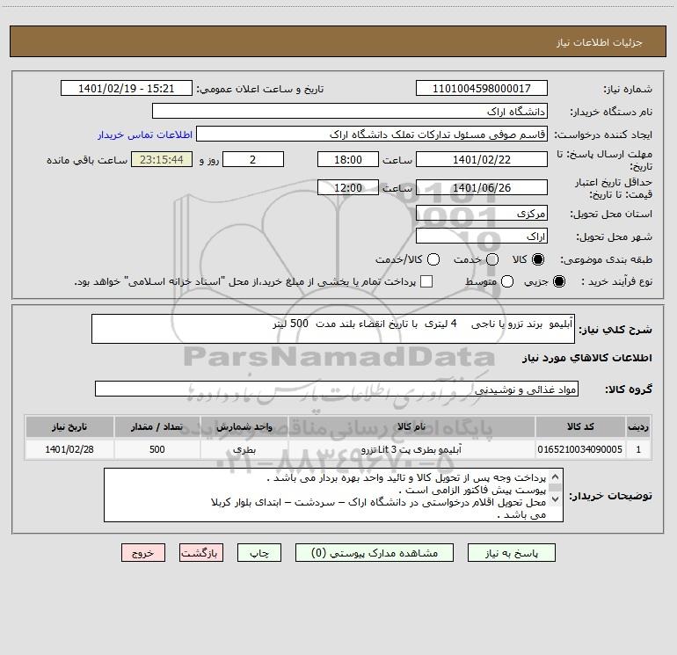The image size is (677, 655).
Task: Toggle the Islamic treasury payment checkbox
Action: pyautogui.click(x=426, y=281)
